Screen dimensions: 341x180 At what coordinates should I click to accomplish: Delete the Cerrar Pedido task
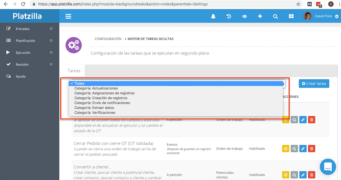(x=311, y=149)
